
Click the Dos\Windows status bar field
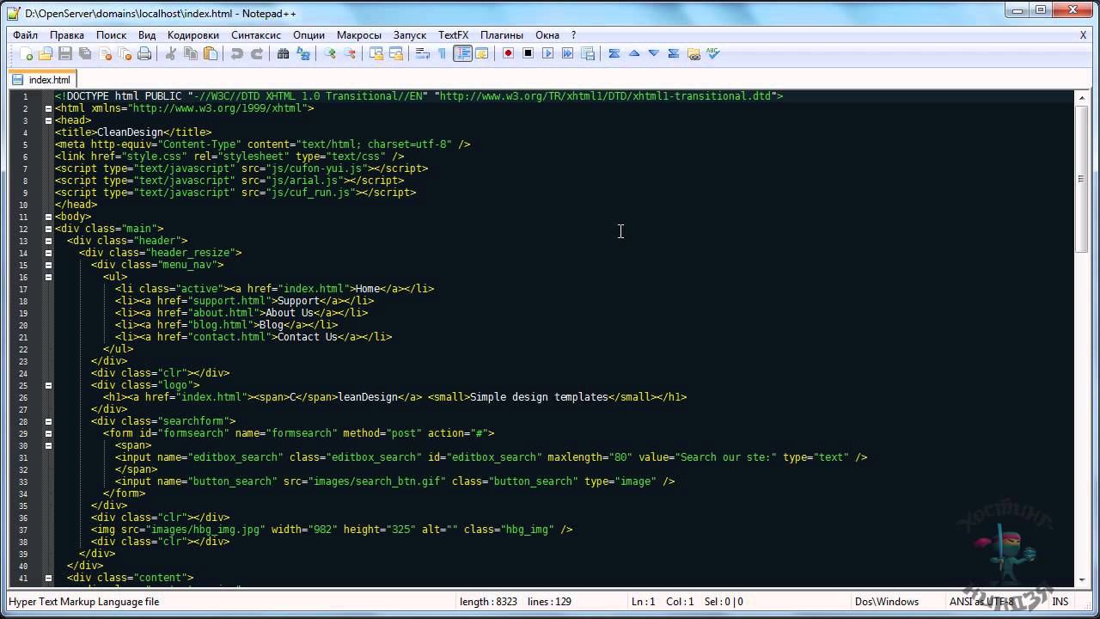pyautogui.click(x=886, y=602)
